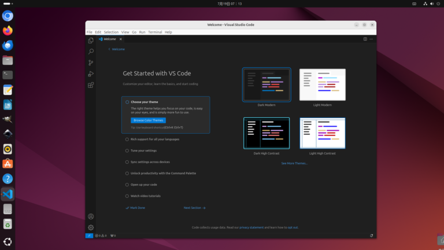This screenshot has height=250, width=444.
Task: Open the File menu
Action: (x=90, y=32)
